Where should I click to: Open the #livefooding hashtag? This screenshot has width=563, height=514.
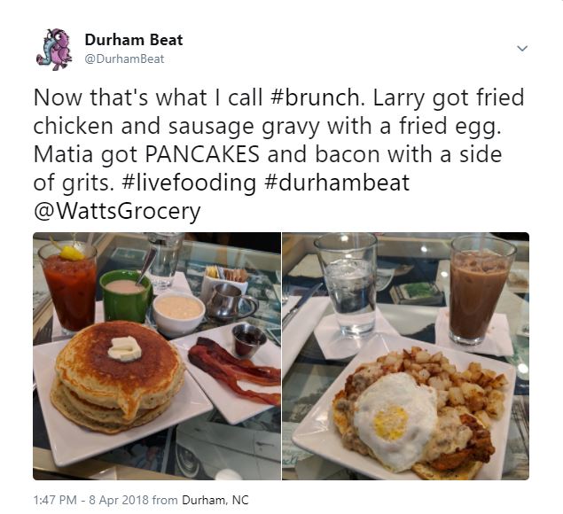[x=189, y=183]
